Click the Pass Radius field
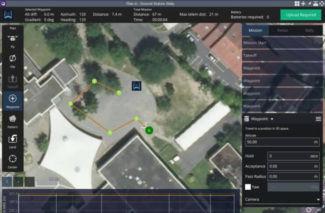Screen dimensions: 325x213 coord(293,177)
